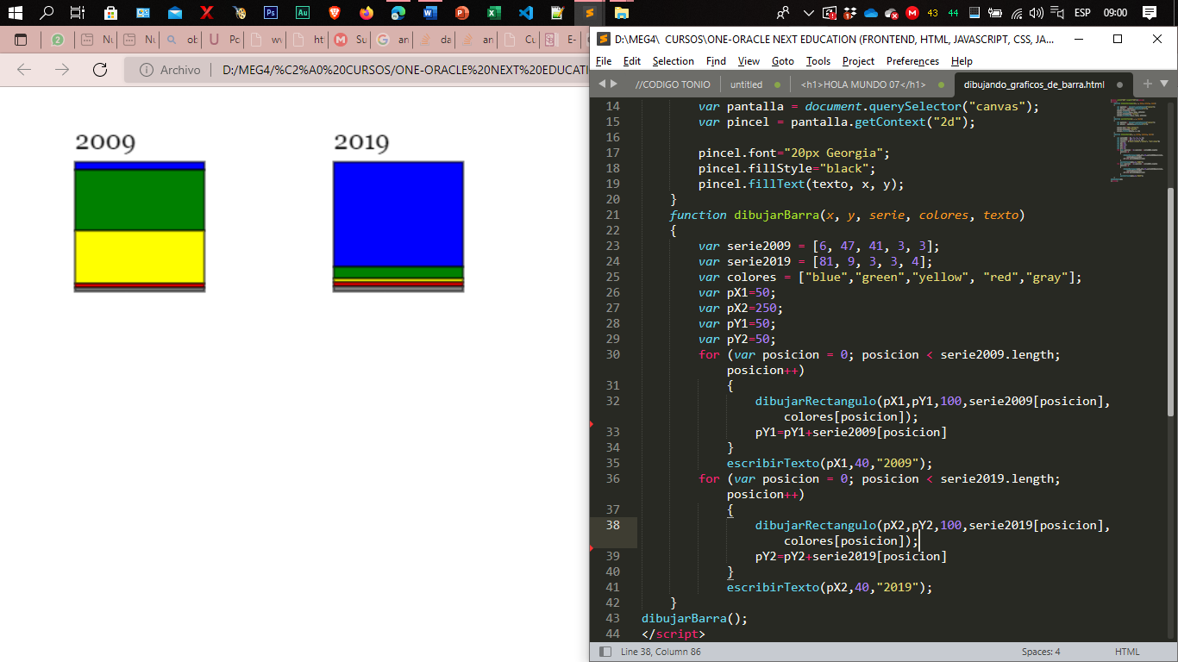The height and width of the screenshot is (662, 1178).
Task: Open the volume control in tray
Action: pos(1037,13)
